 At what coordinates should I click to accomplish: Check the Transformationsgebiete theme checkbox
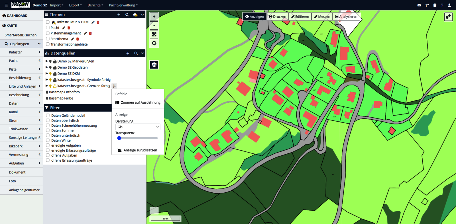[48, 44]
